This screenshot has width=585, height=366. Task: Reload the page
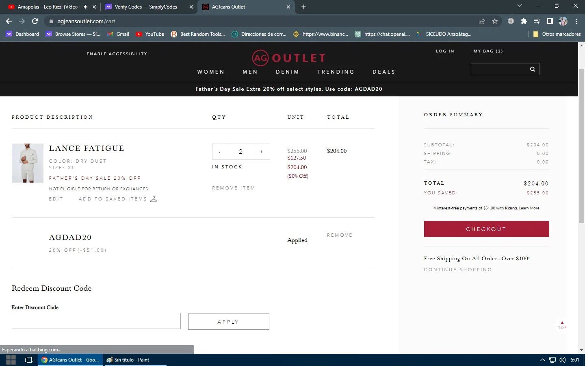(35, 21)
